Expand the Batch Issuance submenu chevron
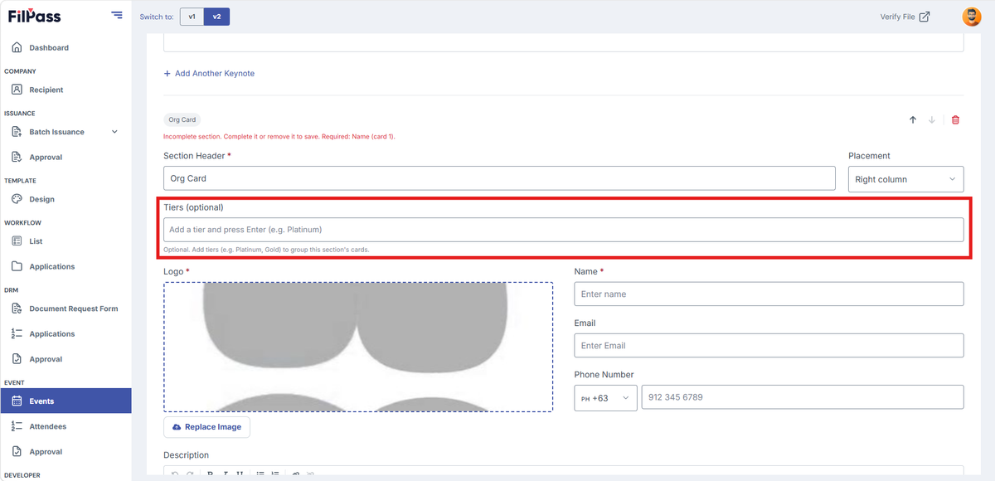The width and height of the screenshot is (995, 481). point(114,132)
